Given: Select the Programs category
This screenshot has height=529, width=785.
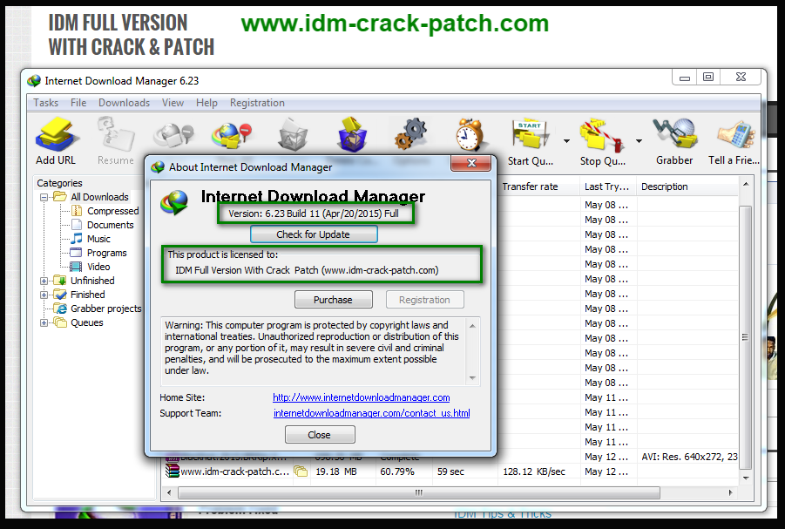Looking at the screenshot, I should pyautogui.click(x=98, y=253).
